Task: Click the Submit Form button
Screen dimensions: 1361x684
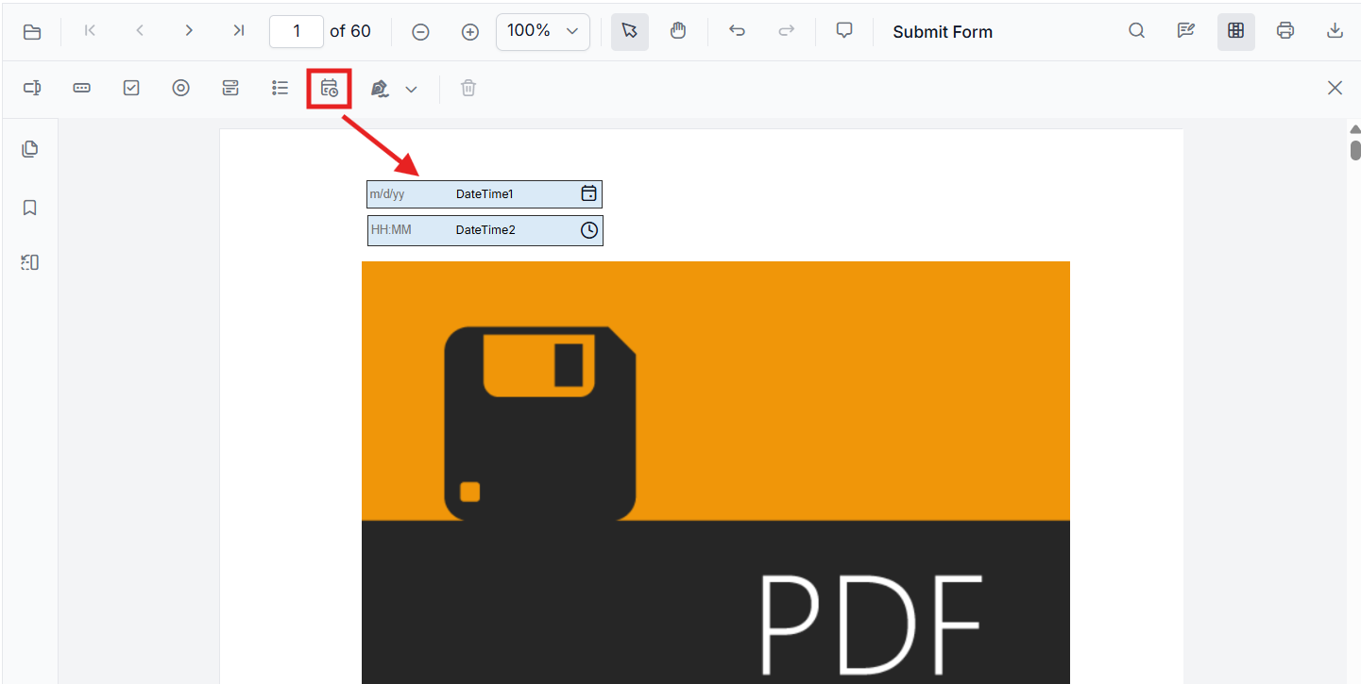Action: (943, 32)
